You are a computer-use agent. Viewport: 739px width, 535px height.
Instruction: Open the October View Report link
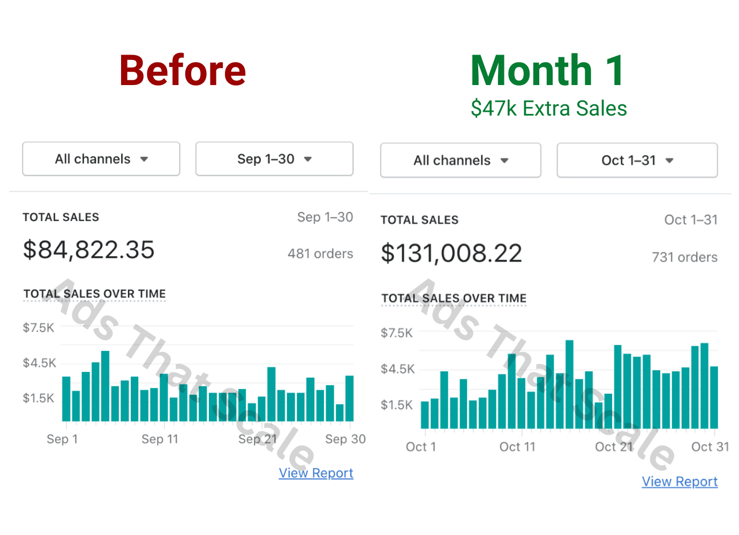pyautogui.click(x=680, y=481)
